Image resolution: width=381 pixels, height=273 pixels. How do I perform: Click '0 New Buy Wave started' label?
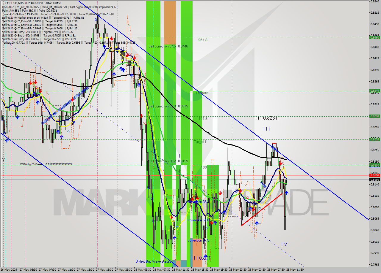(154, 261)
